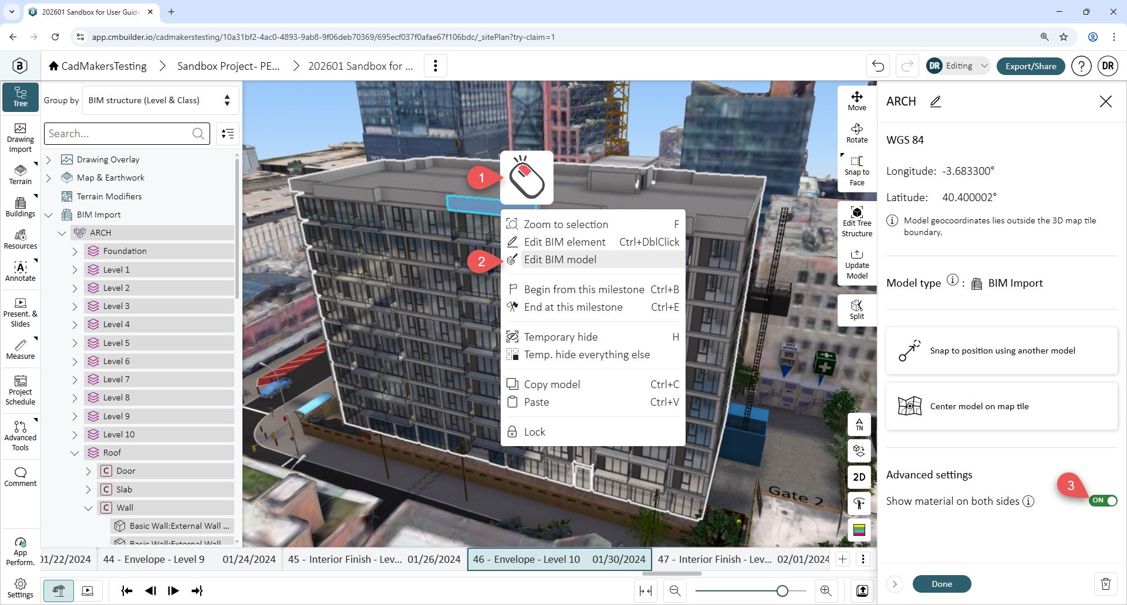Toggle the presentation slides view button
Viewport: 1127px width, 605px height.
pos(87,590)
